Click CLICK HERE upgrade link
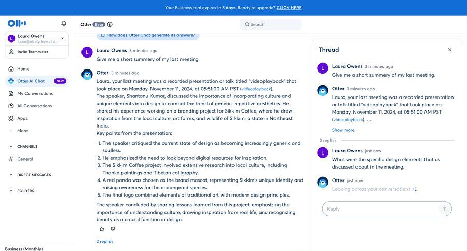467x251 pixels. [x=289, y=8]
